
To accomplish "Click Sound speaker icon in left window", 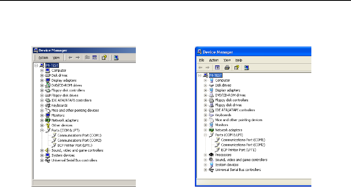I will tap(47, 150).
